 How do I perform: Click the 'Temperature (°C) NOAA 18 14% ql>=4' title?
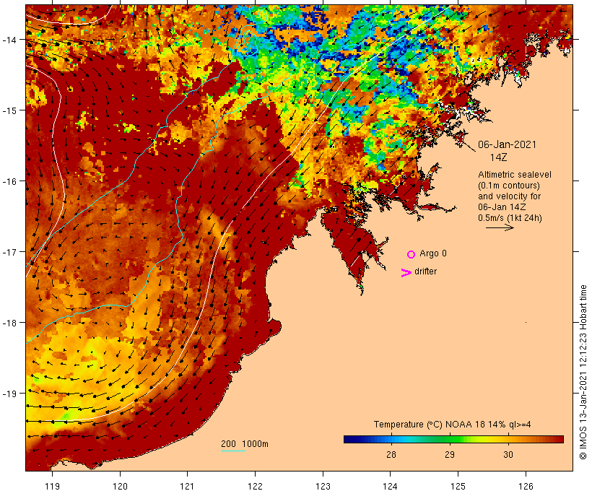coord(453,425)
